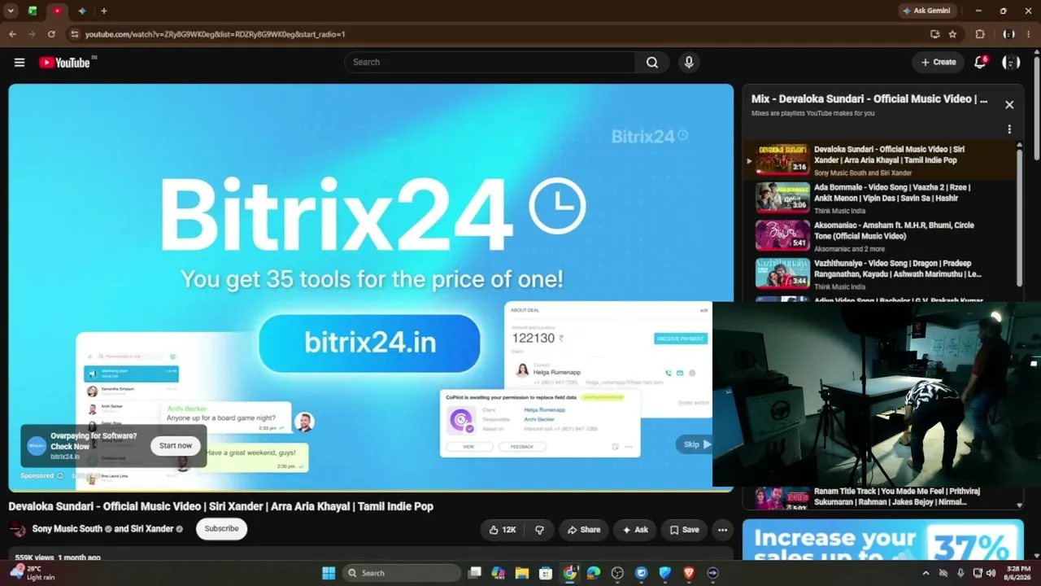Click the Chrome icon in the taskbar

click(570, 573)
